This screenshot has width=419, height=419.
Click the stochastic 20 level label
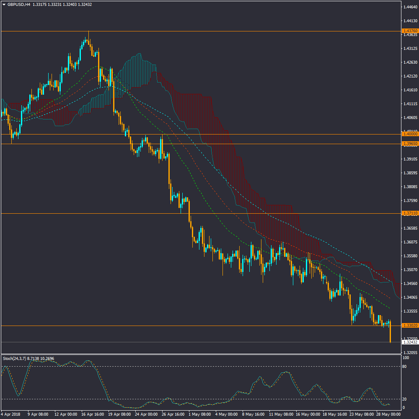tap(405, 399)
